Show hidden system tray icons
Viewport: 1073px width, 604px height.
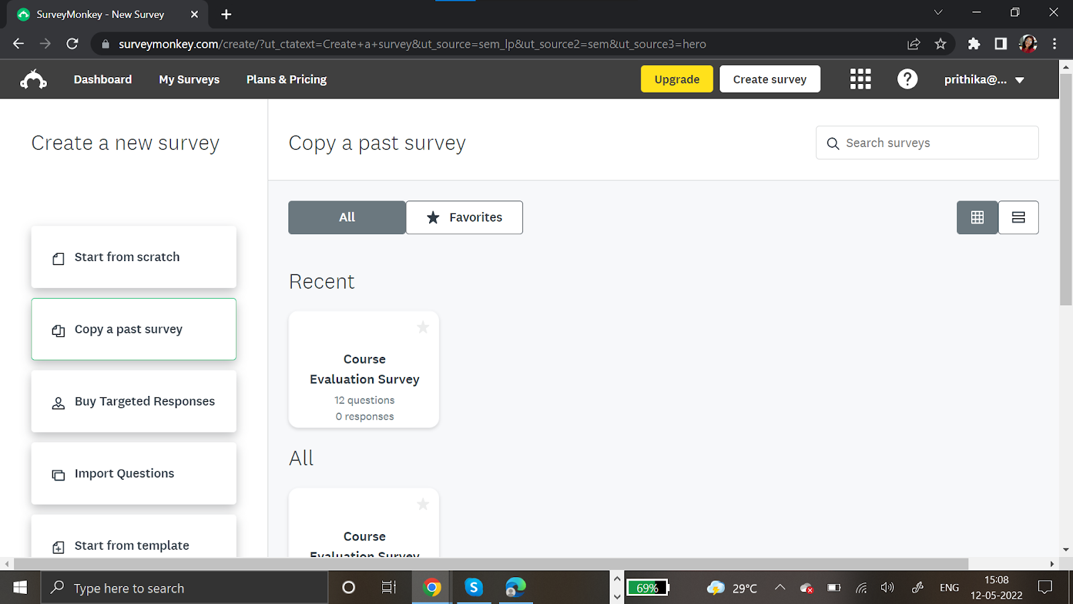tap(780, 587)
